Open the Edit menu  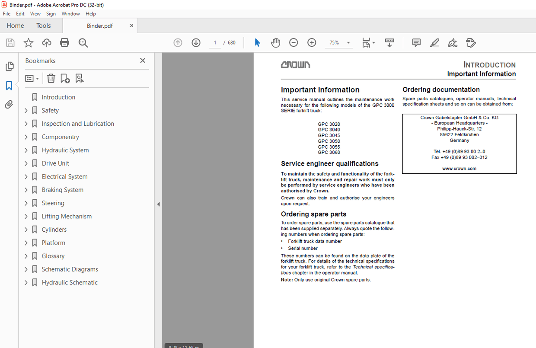tap(20, 13)
